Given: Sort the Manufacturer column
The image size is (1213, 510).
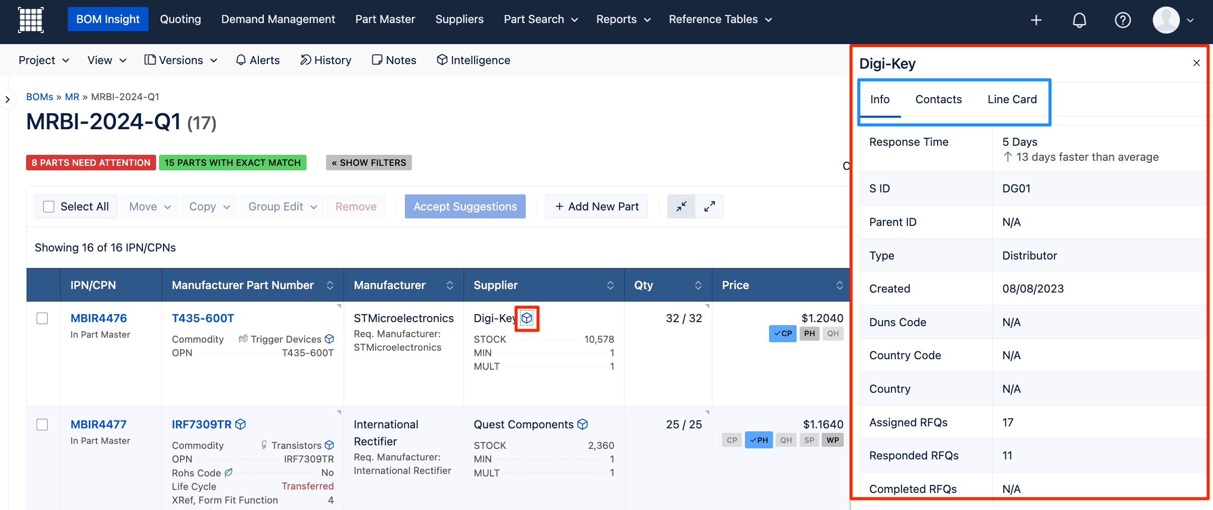Looking at the screenshot, I should [x=449, y=285].
